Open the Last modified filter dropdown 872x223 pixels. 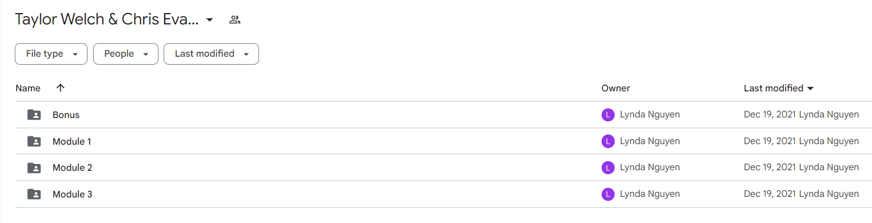[x=211, y=54]
